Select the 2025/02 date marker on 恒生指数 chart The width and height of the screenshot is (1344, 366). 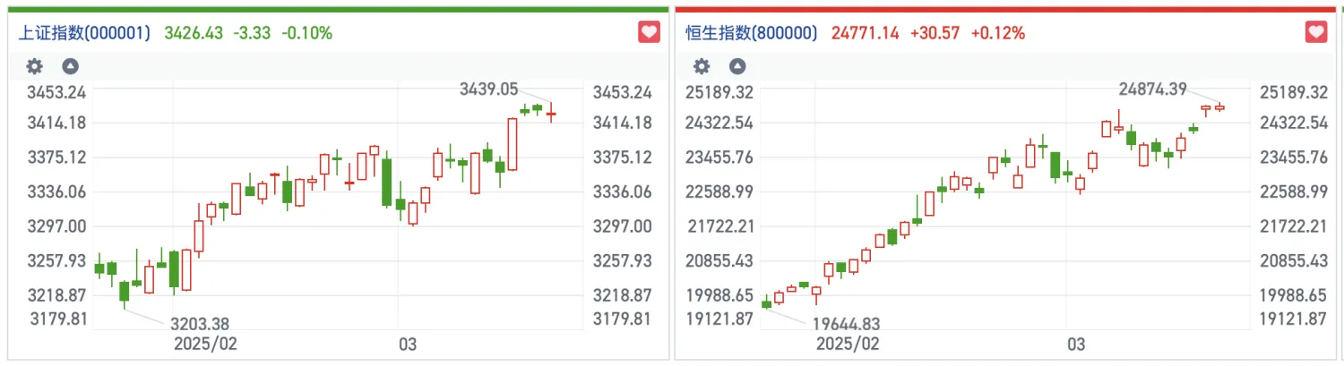point(847,344)
